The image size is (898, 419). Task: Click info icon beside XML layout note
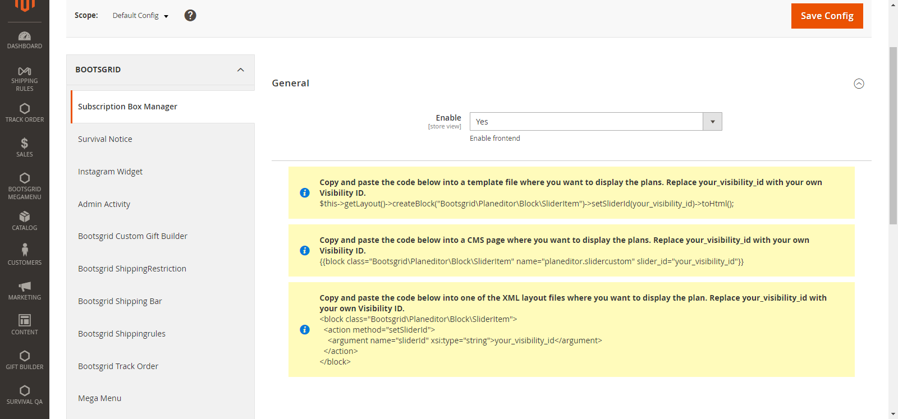pos(305,330)
